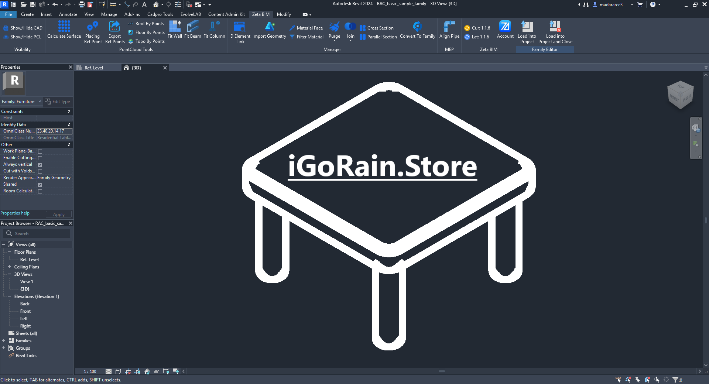Select the Fit Wall tool

pos(175,31)
